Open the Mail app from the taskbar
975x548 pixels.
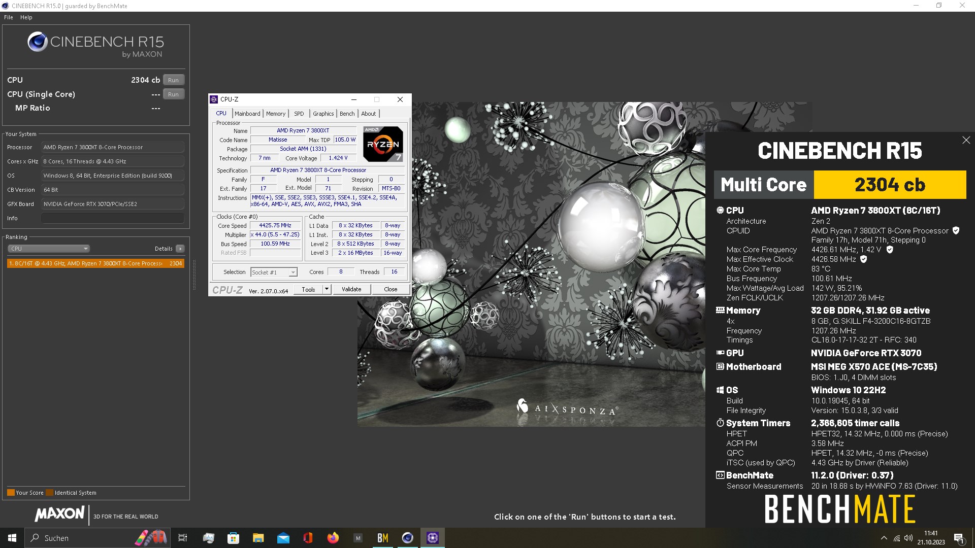283,538
